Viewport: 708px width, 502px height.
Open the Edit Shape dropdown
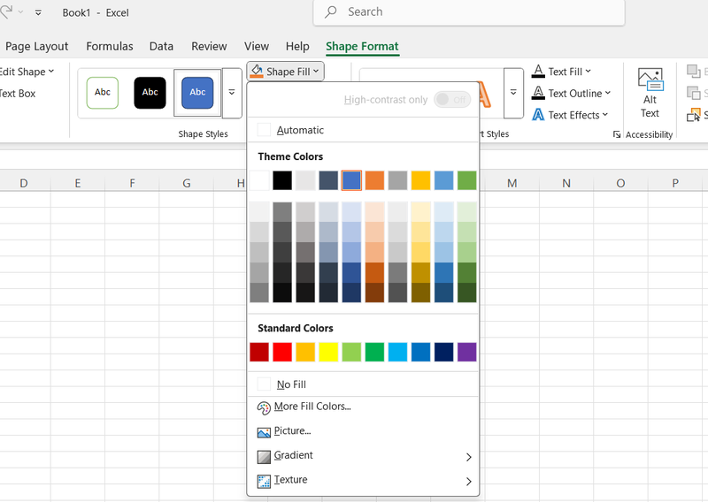tap(27, 72)
